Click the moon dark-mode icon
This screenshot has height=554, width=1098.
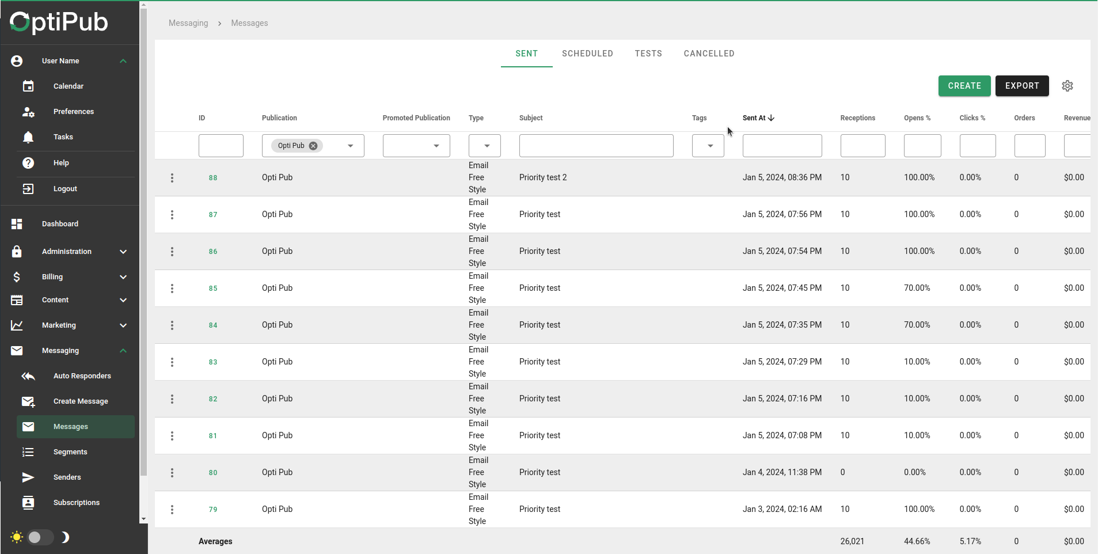coord(65,537)
